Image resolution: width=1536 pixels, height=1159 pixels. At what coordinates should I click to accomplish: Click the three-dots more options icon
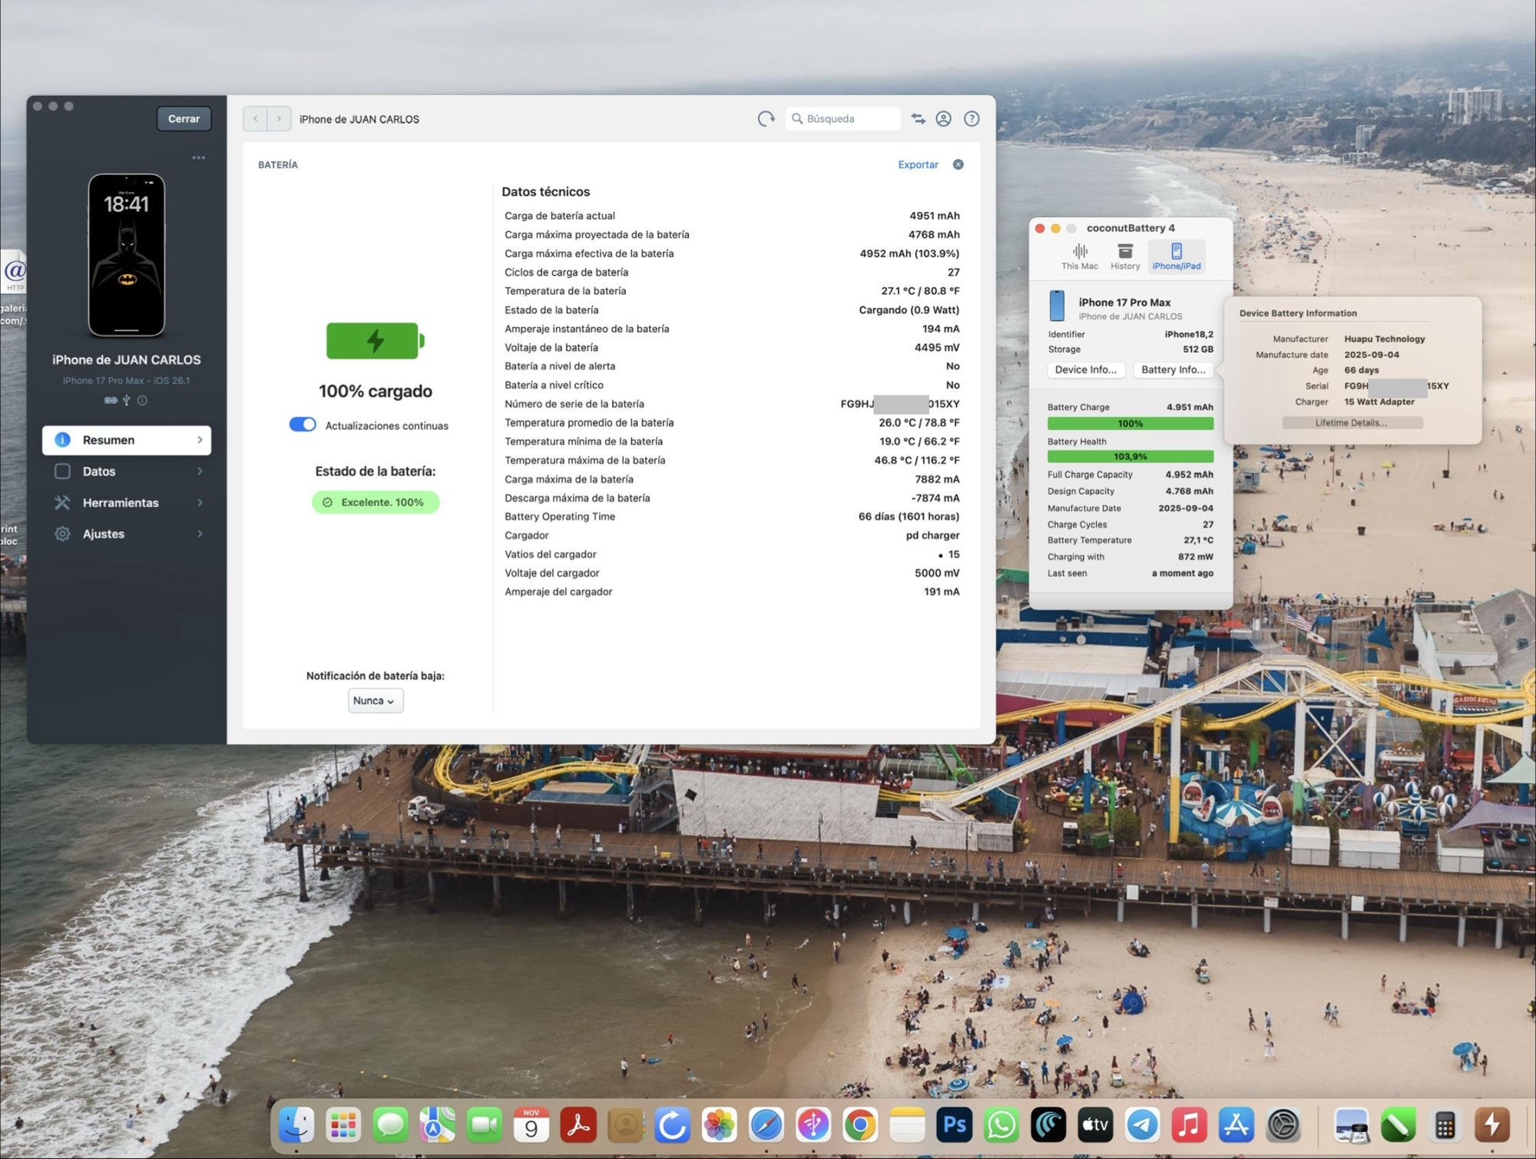click(x=199, y=157)
